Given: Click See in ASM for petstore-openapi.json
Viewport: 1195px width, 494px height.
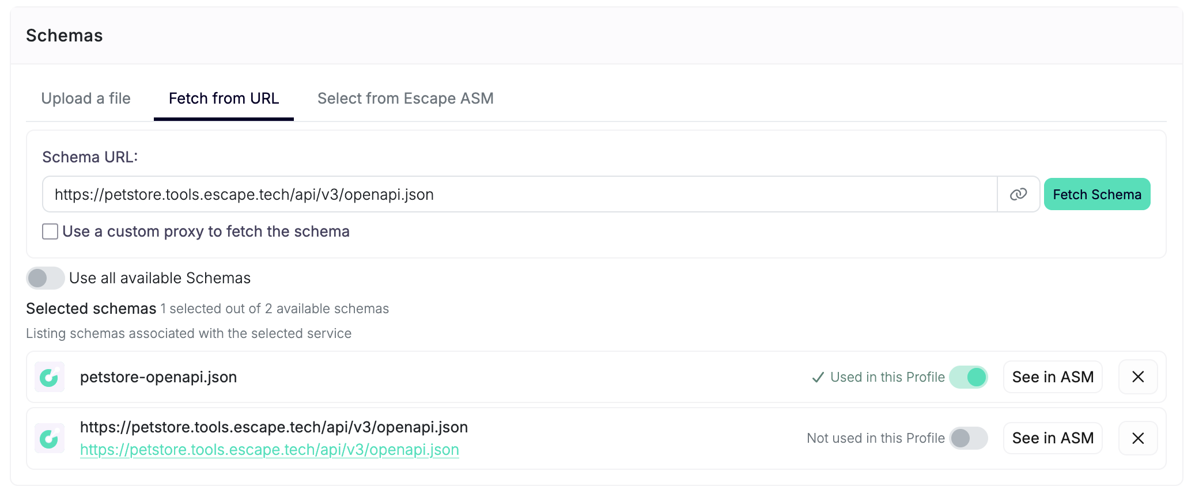Looking at the screenshot, I should click(x=1053, y=377).
